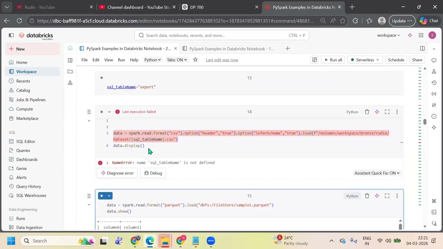Open notebook info icon in right sidebar
Image resolution: width=443 pixels, height=249 pixels.
tap(434, 116)
